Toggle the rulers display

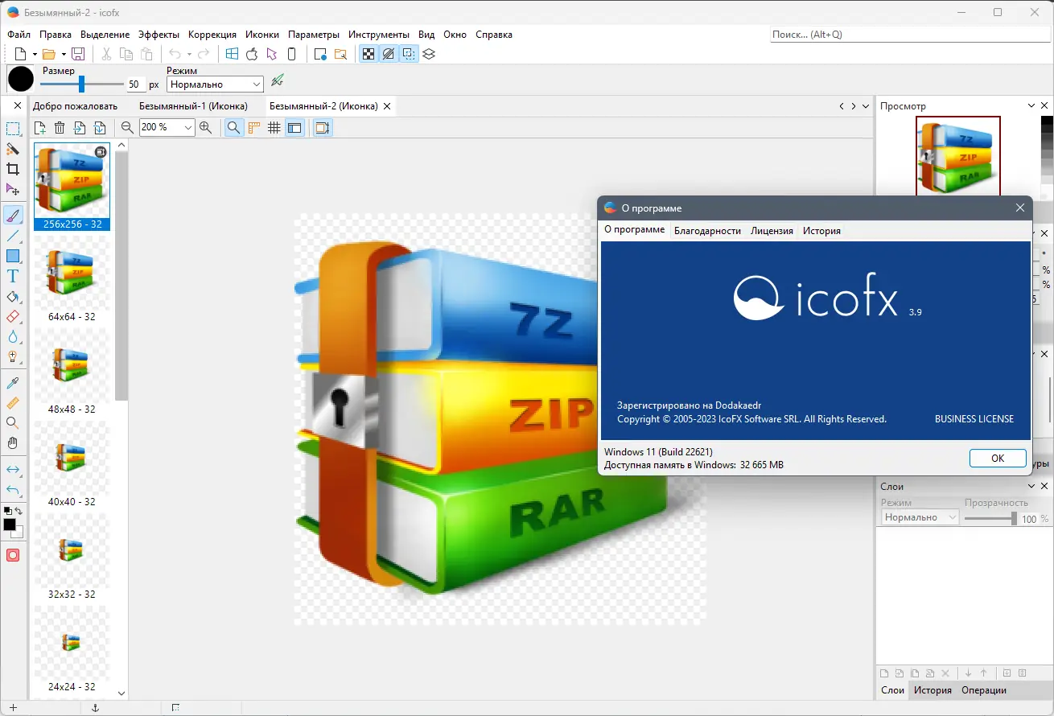click(x=254, y=127)
